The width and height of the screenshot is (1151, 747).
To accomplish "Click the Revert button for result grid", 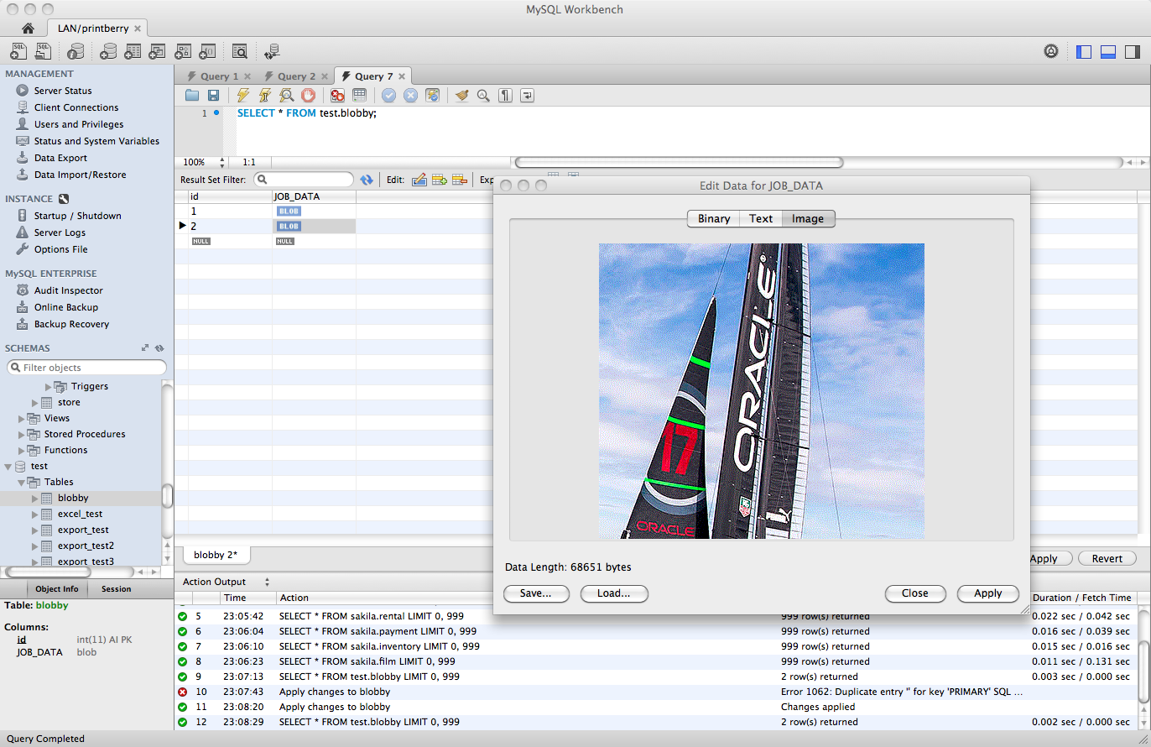I will [x=1107, y=558].
